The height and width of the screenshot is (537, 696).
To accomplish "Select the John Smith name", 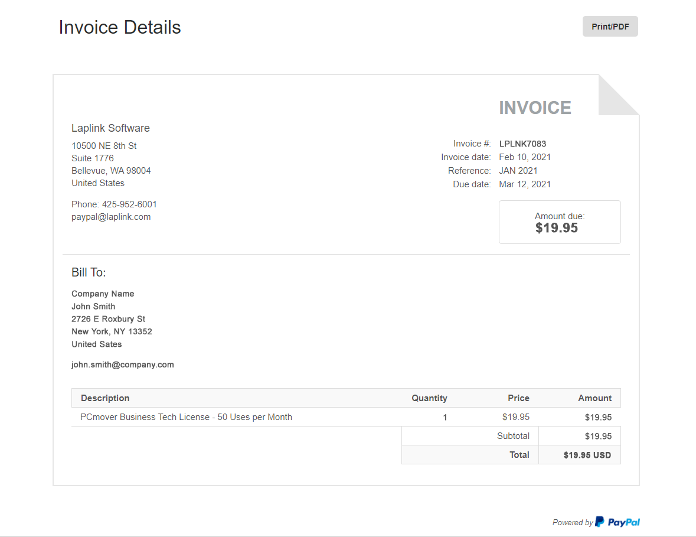I will click(93, 307).
